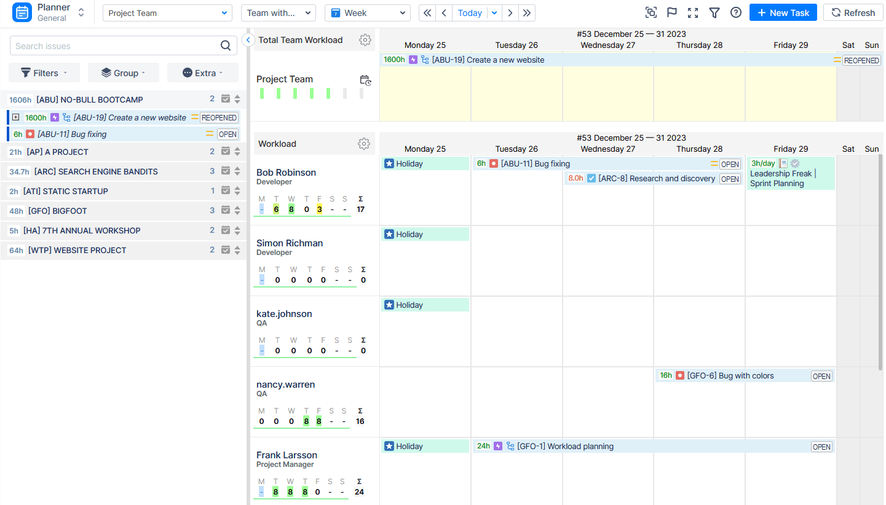Enter fullscreen mode via expand icon
Viewport: 886px width, 505px height.
pyautogui.click(x=693, y=12)
